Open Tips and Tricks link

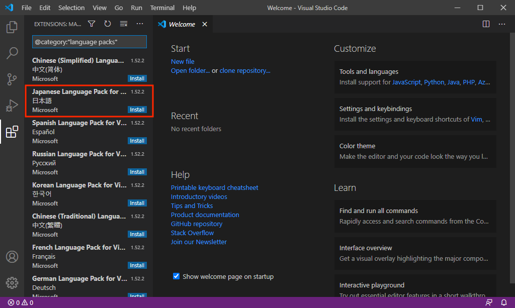coord(192,206)
